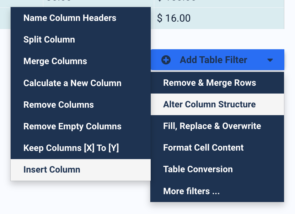Choose the Table Conversion filter category

(x=198, y=169)
